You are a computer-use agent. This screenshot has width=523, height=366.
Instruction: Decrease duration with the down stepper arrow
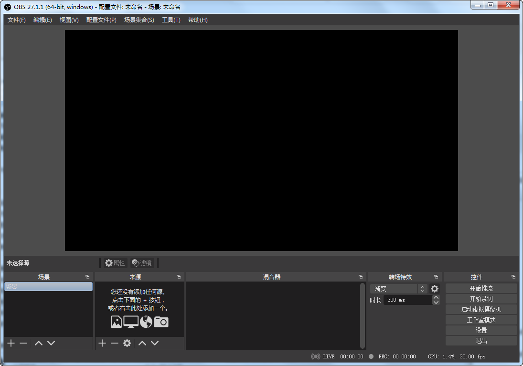tap(436, 303)
